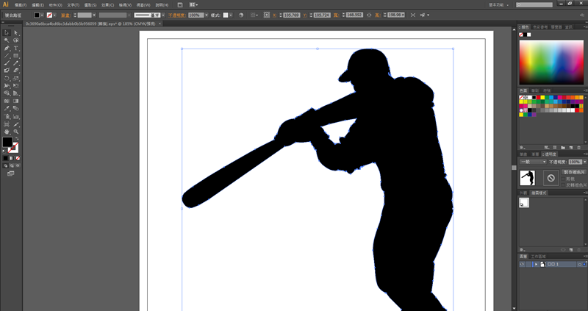Select the Type tool
Viewport: 588px width, 311px height.
click(15, 48)
